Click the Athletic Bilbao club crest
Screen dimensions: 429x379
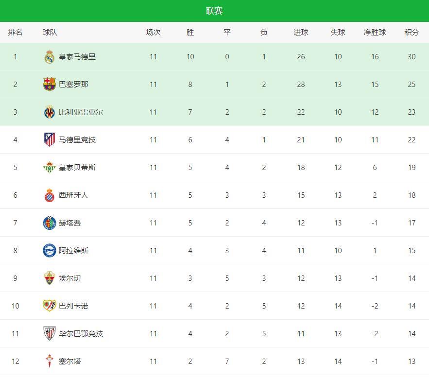50,334
